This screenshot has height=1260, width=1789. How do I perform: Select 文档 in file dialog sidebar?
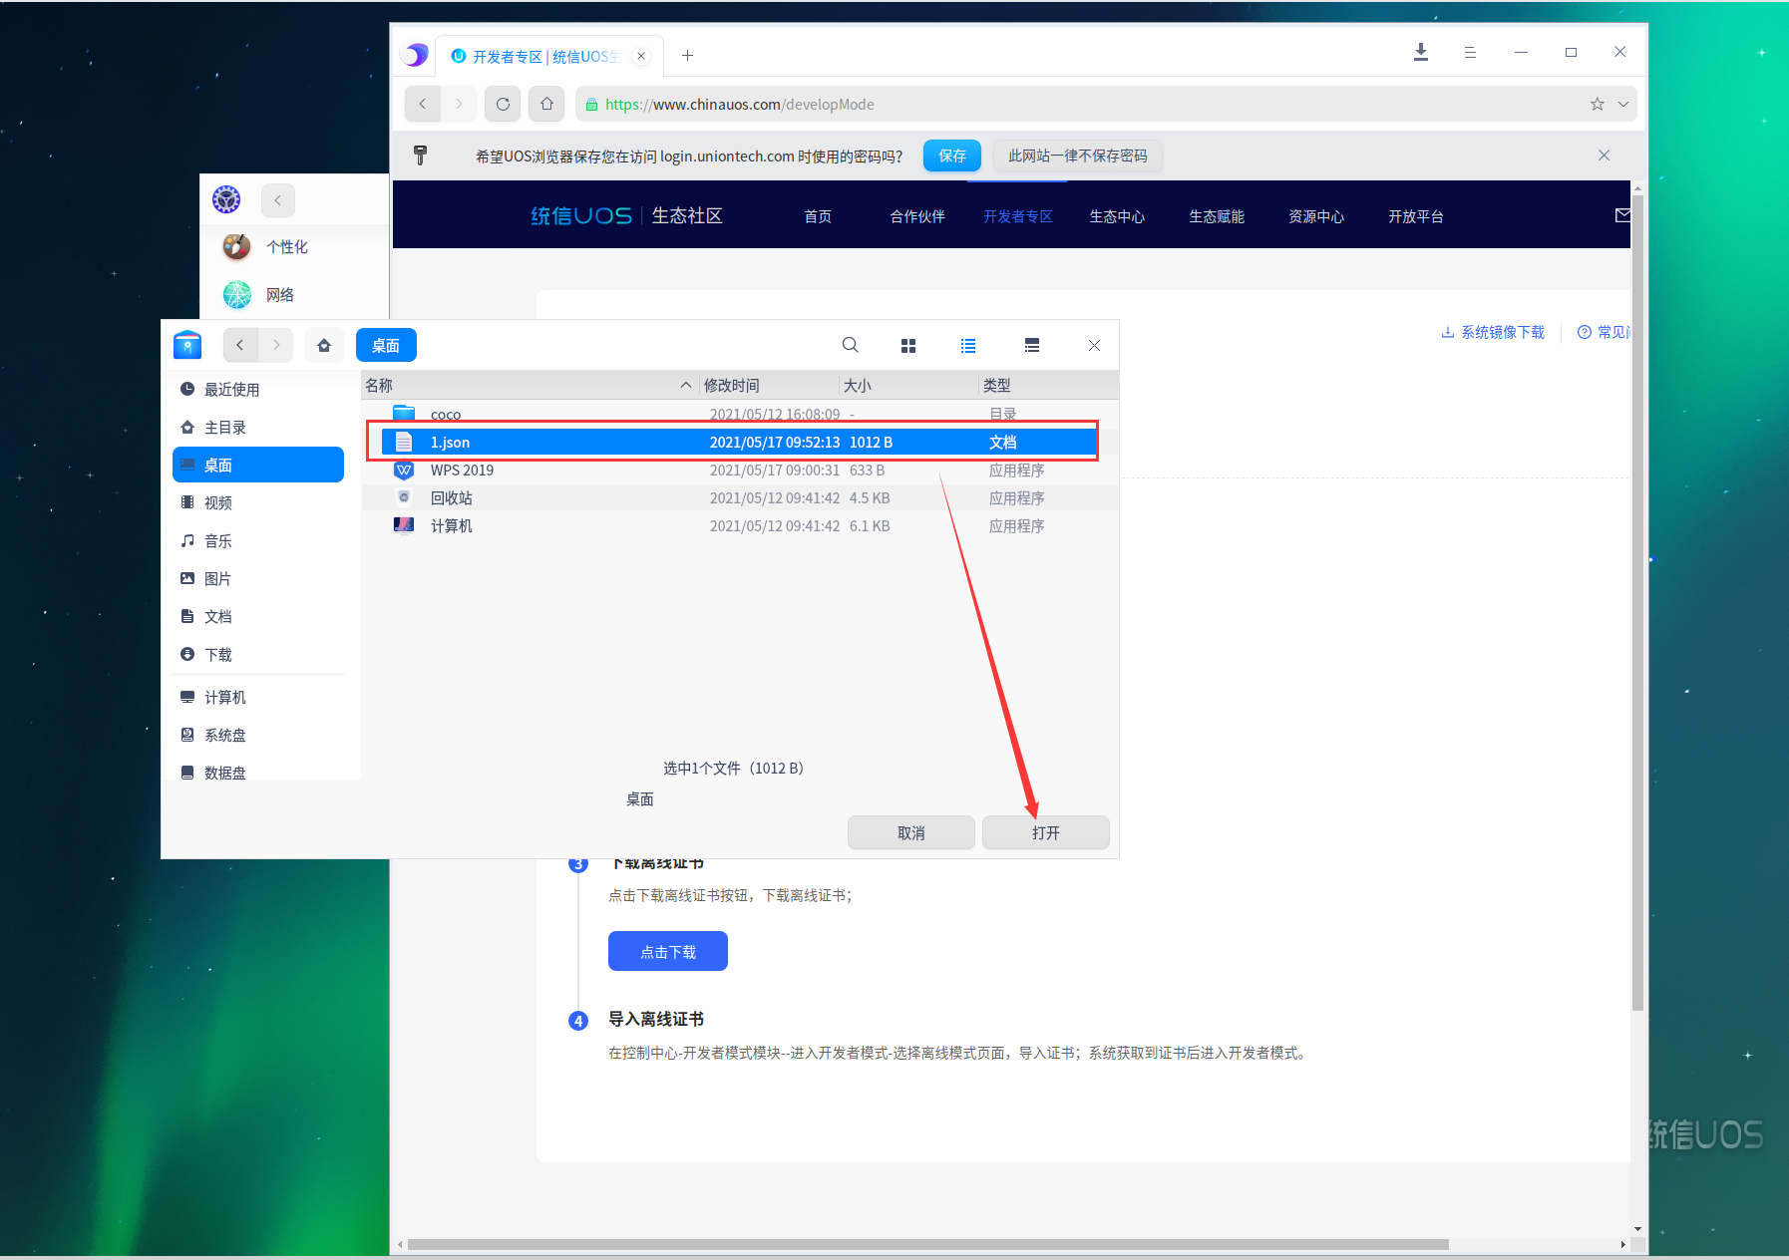click(258, 616)
